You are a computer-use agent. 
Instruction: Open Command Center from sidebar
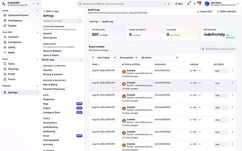[18, 15]
